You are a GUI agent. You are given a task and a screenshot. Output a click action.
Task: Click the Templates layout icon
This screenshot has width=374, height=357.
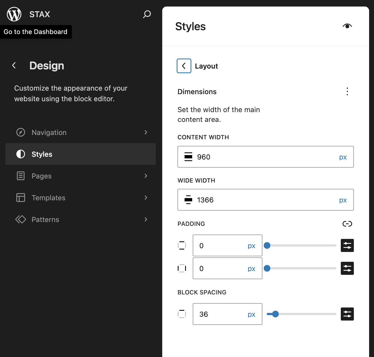[x=21, y=198]
